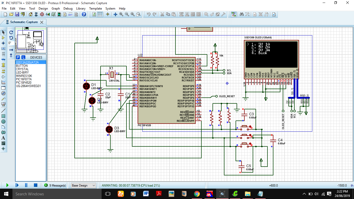Click the rotation angle field
This screenshot has width=354, height=199.
click(11, 43)
